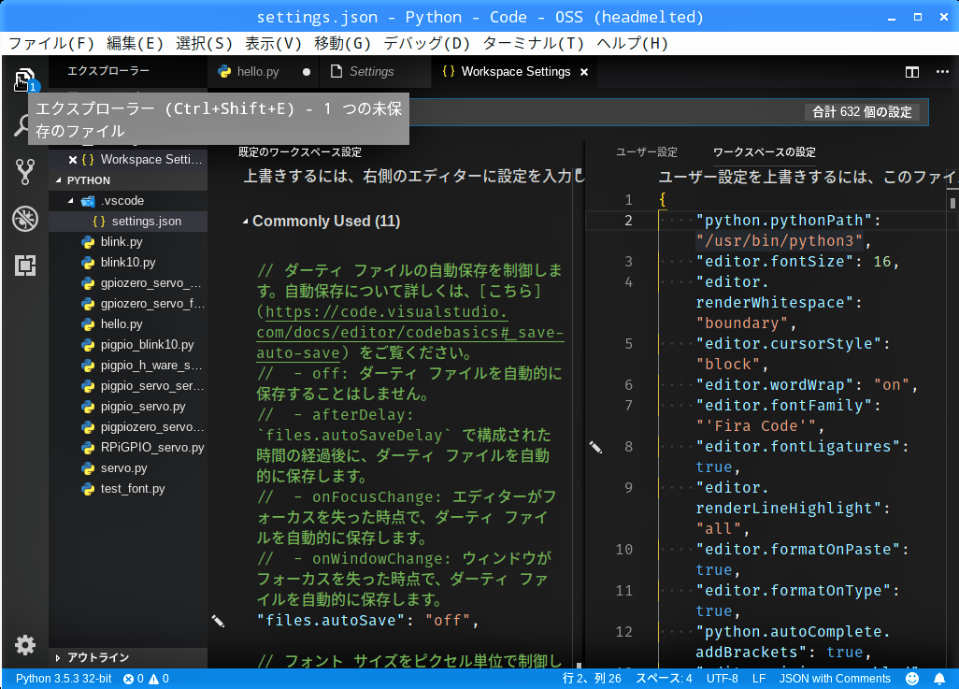Select ワークスペースの設定 tab

[x=764, y=152]
